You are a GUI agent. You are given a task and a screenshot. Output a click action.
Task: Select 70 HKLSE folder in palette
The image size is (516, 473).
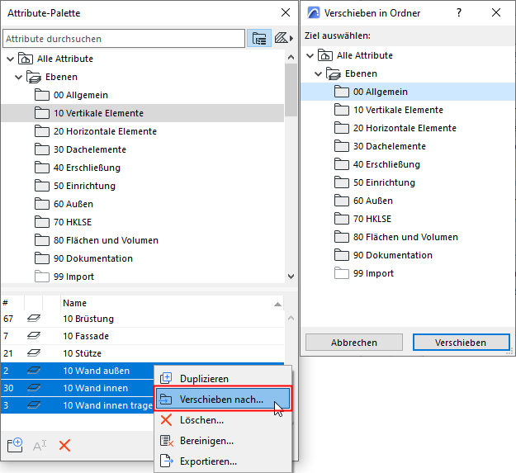point(142,222)
